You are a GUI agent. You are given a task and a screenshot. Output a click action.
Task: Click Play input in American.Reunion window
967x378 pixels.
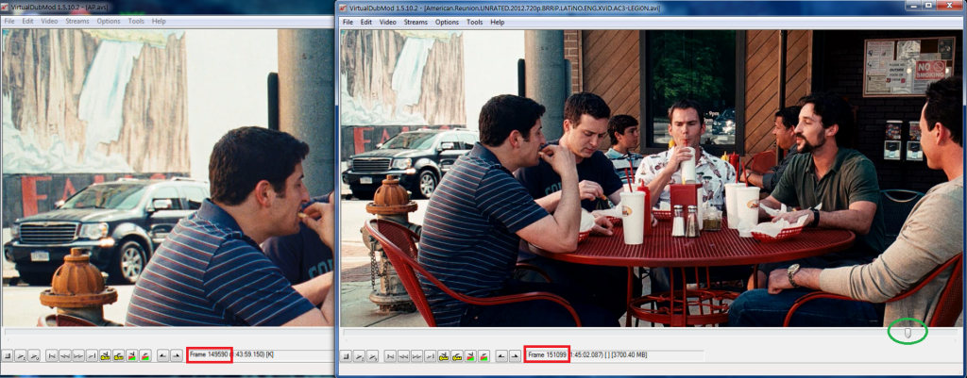(359, 355)
